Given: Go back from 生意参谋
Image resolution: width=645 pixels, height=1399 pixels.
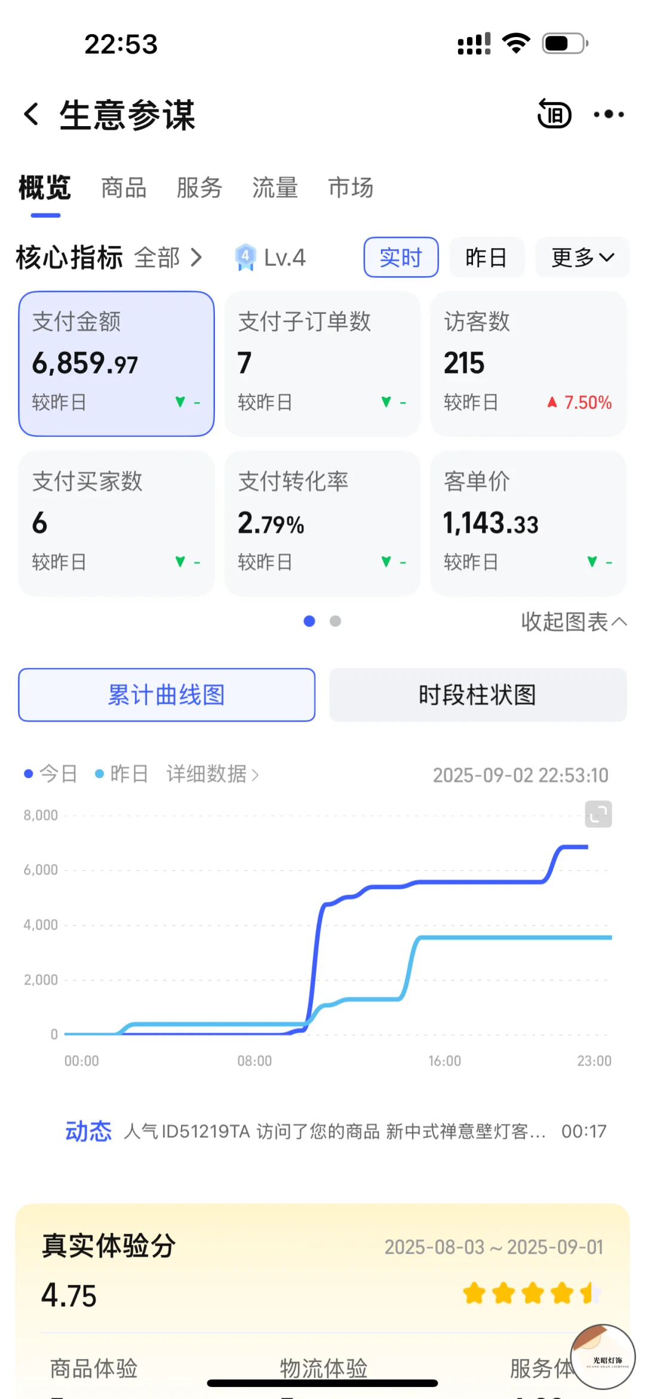Looking at the screenshot, I should click(32, 114).
